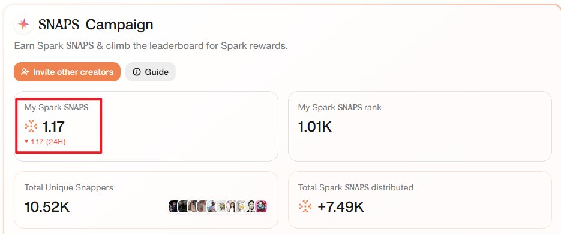Click the SNAPS Campaign heading text
561x234 pixels.
point(96,25)
